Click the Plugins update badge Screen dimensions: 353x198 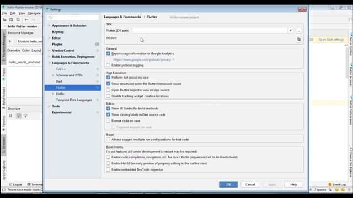pos(97,44)
